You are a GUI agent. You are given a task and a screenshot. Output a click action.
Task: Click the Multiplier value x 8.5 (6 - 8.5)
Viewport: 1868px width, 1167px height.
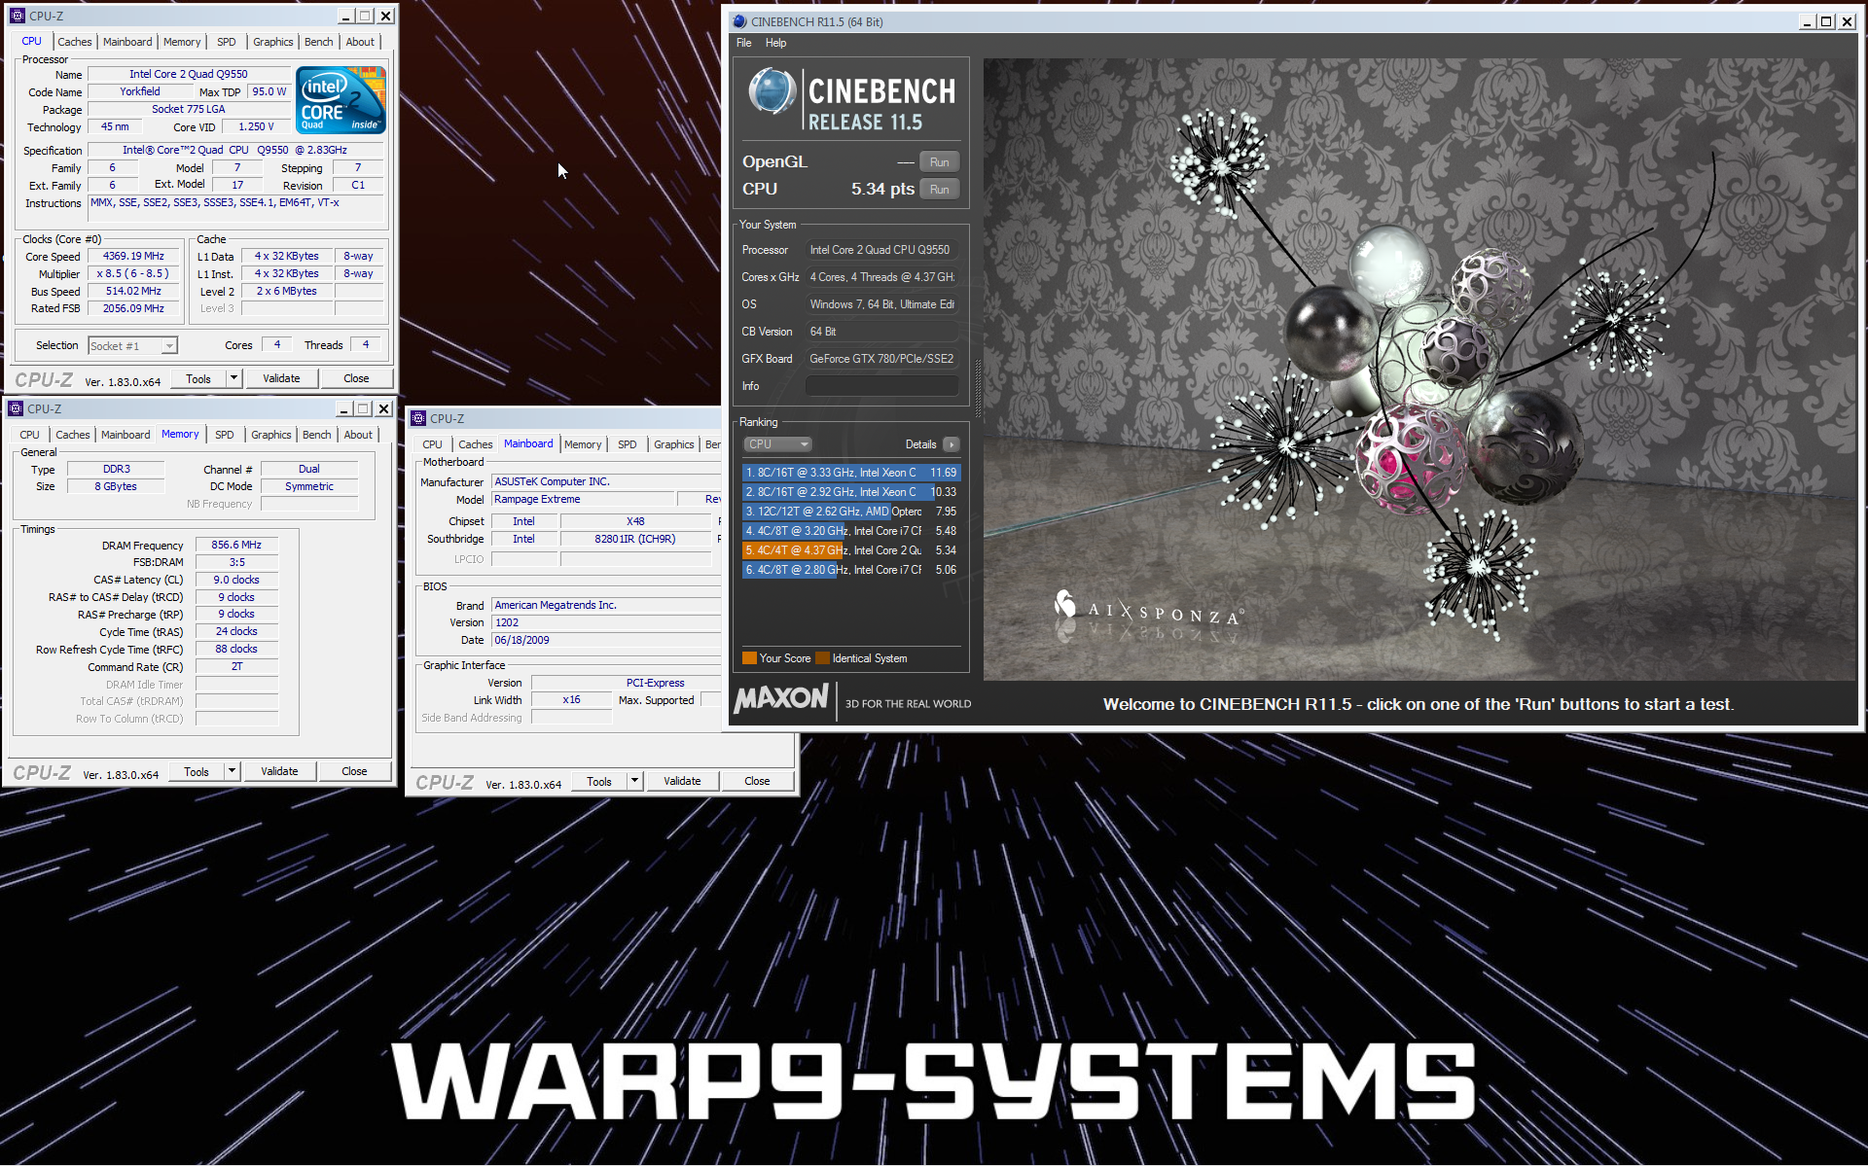click(133, 274)
